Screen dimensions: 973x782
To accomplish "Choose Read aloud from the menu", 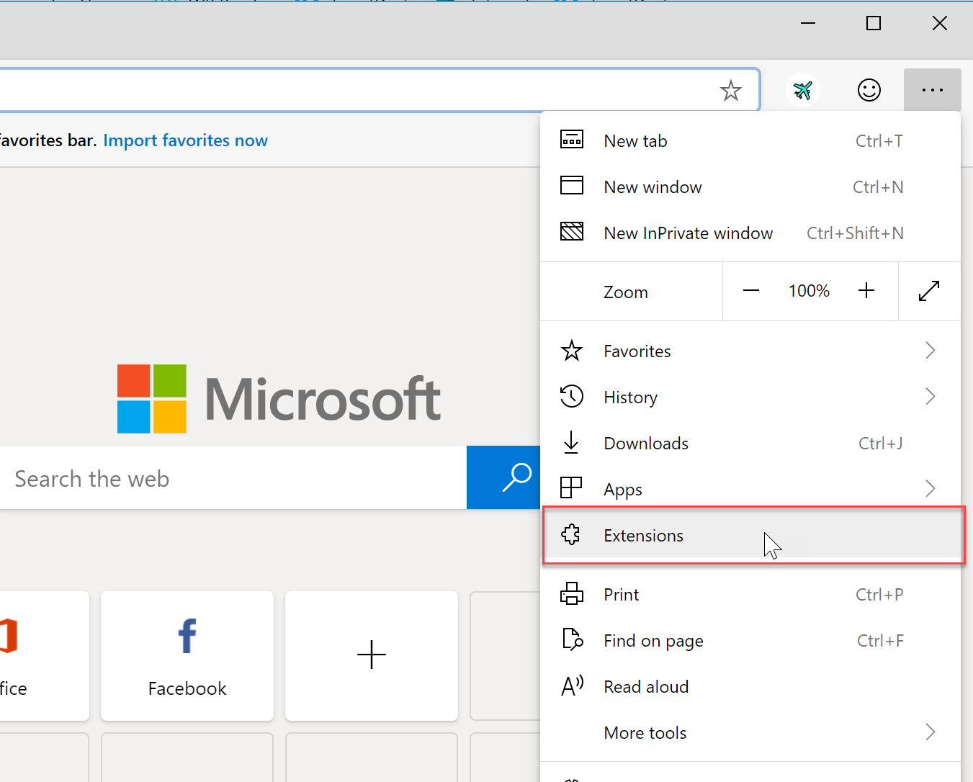I will [646, 686].
